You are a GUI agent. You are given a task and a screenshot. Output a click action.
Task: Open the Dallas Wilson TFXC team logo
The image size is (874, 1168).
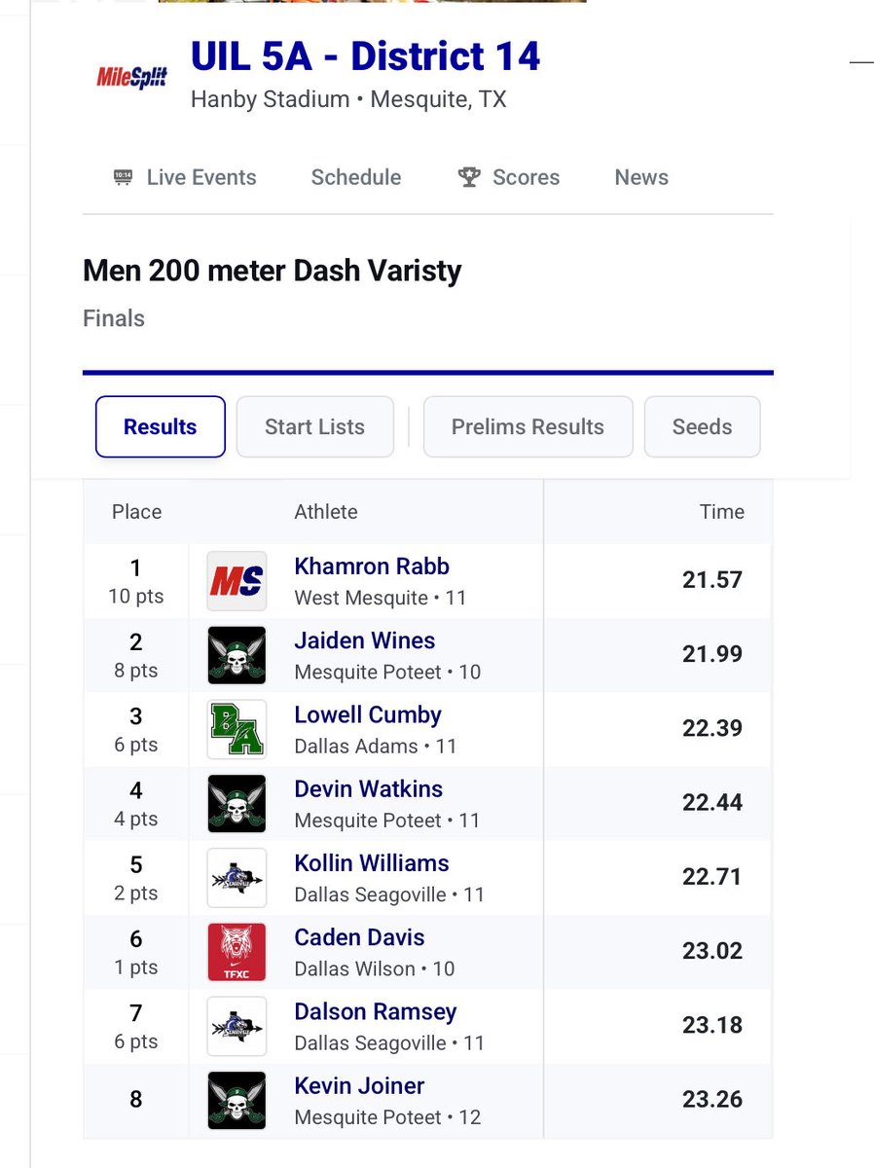click(x=237, y=952)
